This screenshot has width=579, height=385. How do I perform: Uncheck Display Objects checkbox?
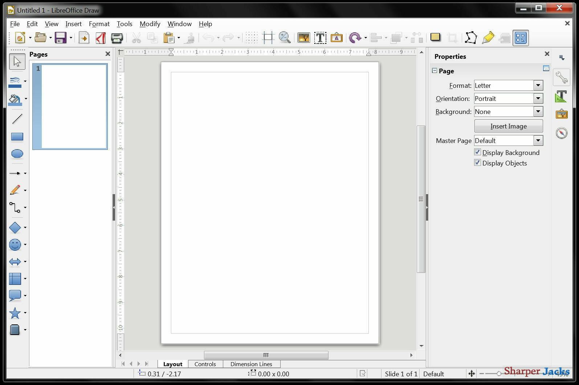tap(478, 163)
